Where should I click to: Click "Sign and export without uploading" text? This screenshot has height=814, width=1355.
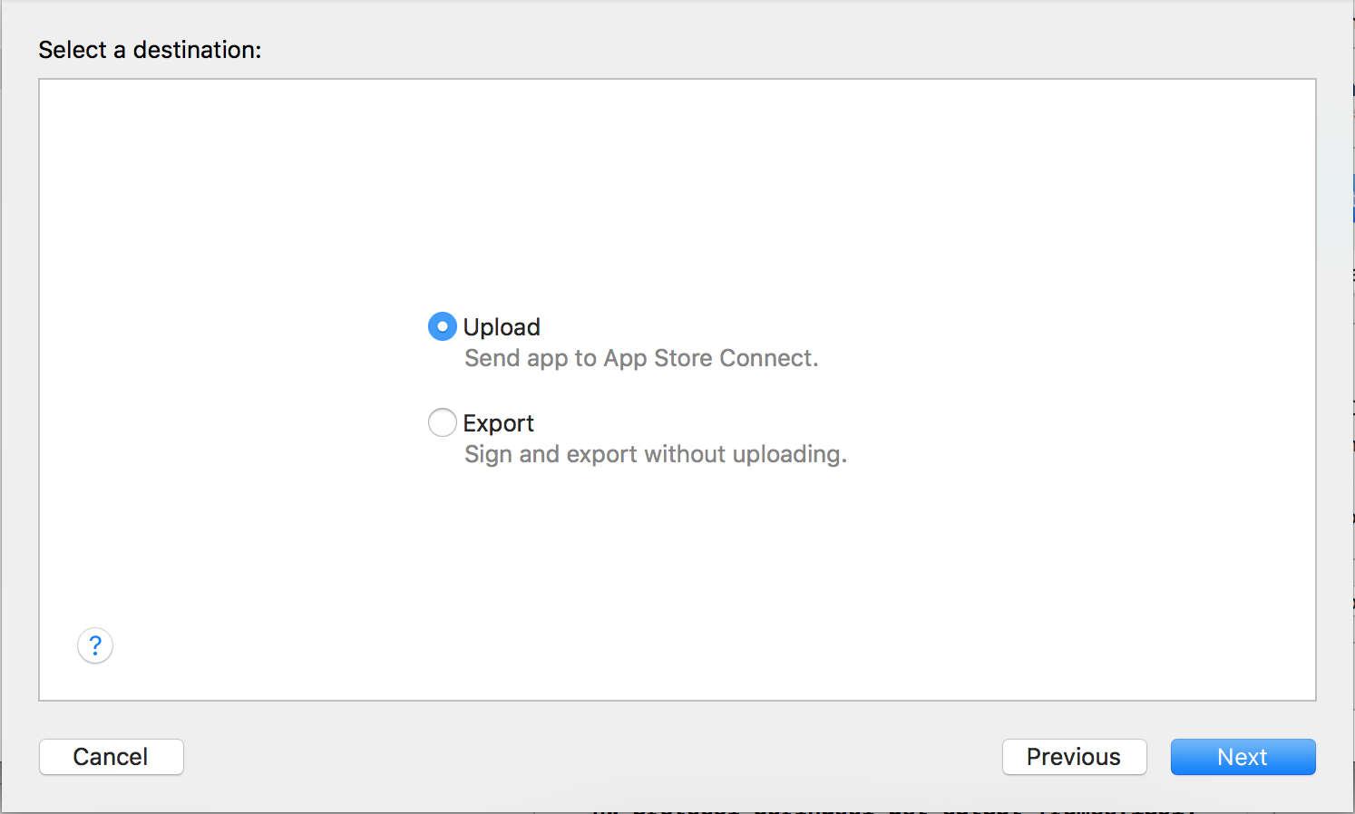point(655,454)
